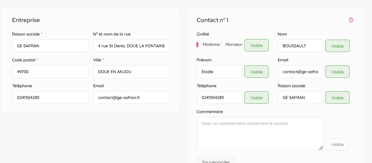Screen dimensions: 372x163
Task: Toggle Visible for the contact Téléphone
Action: [x=256, y=98]
